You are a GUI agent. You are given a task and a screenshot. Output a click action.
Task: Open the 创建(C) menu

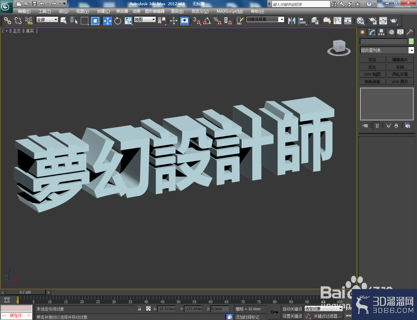click(104, 11)
